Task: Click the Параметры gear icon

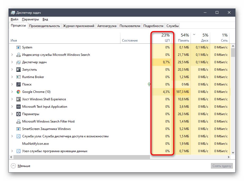Action: [x=18, y=114]
